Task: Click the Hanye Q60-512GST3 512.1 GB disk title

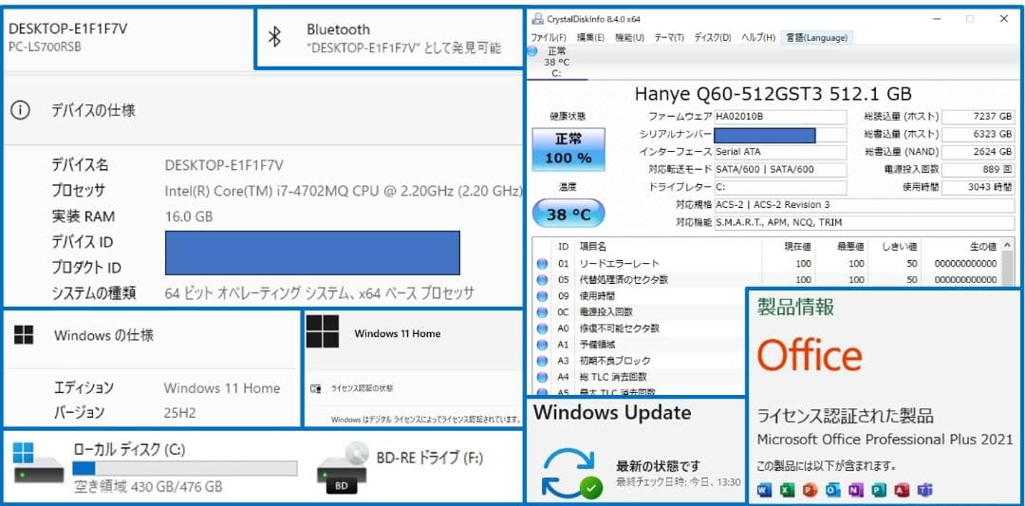Action: (773, 93)
